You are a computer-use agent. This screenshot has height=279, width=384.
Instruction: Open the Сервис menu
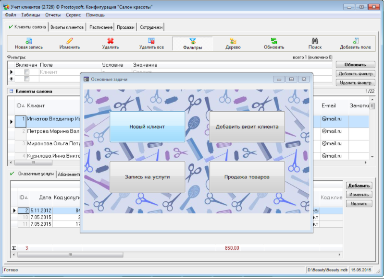(73, 15)
